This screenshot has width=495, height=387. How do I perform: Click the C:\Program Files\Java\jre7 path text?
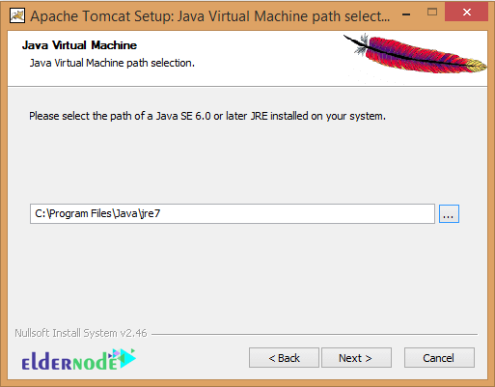click(x=97, y=213)
